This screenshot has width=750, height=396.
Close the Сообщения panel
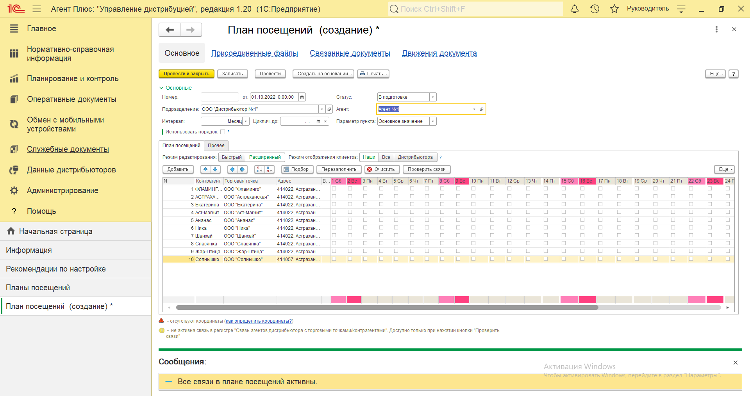click(x=736, y=362)
